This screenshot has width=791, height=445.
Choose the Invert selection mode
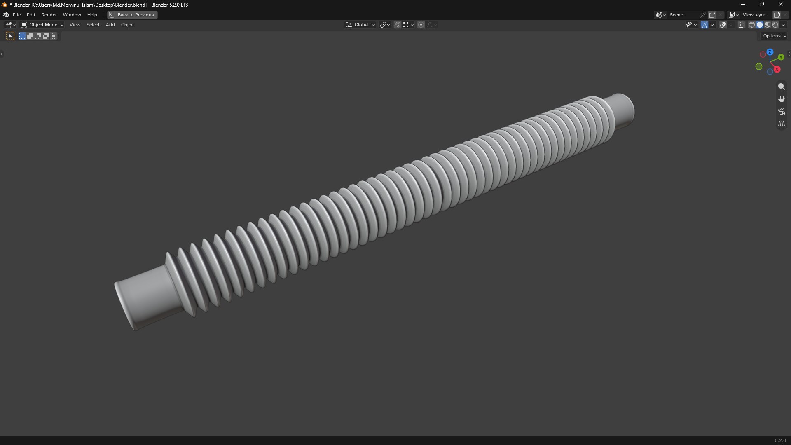click(46, 36)
